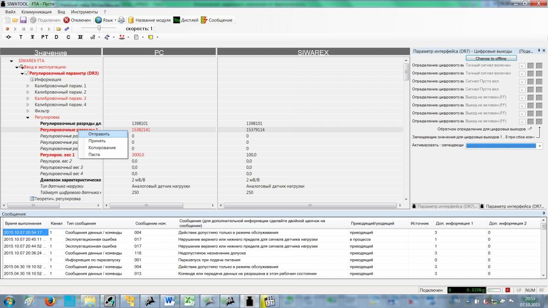Open the Дисплей display tool
The width and height of the screenshot is (548, 308).
[186, 20]
